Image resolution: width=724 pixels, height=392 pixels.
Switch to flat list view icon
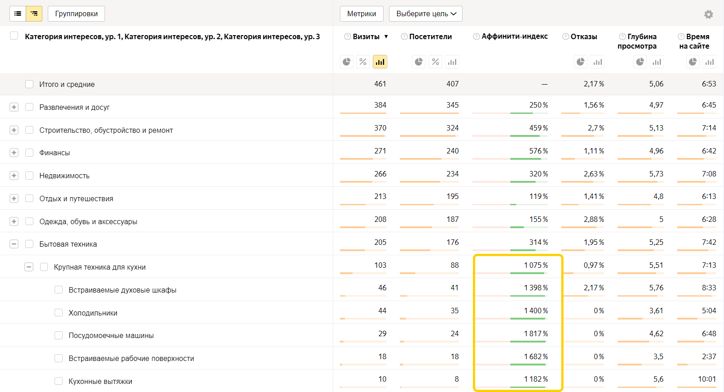coord(18,14)
